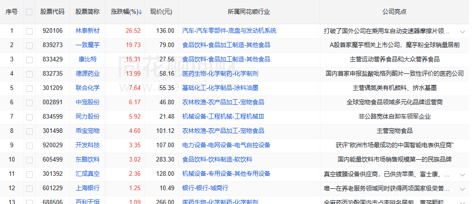Click the 26.52 change percentage cell
This screenshot has width=475, height=204.
[133, 30]
